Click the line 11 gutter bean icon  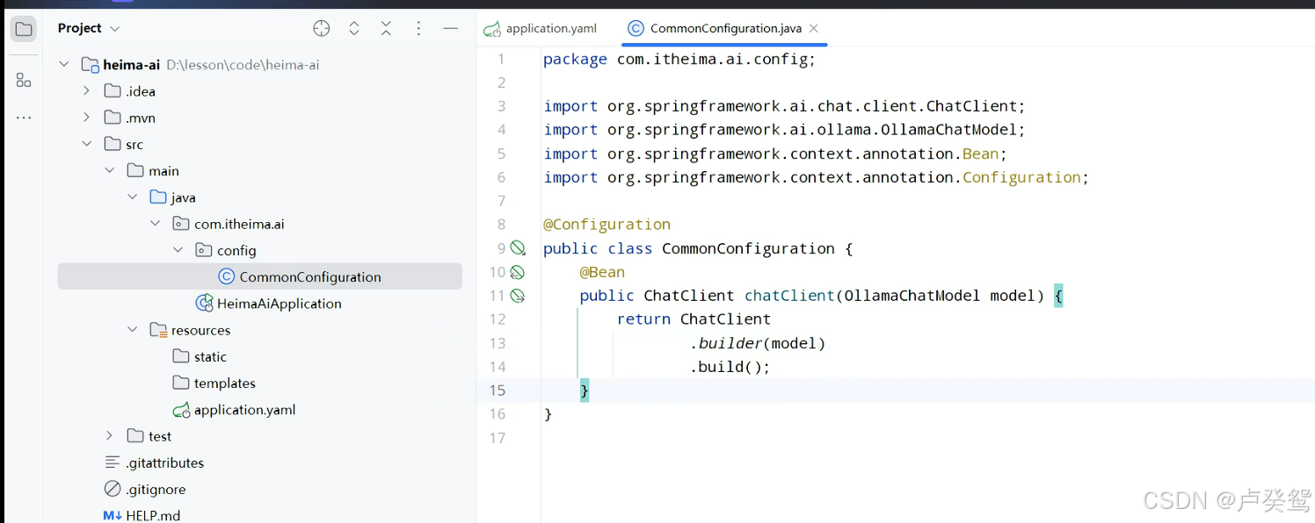pyautogui.click(x=518, y=296)
